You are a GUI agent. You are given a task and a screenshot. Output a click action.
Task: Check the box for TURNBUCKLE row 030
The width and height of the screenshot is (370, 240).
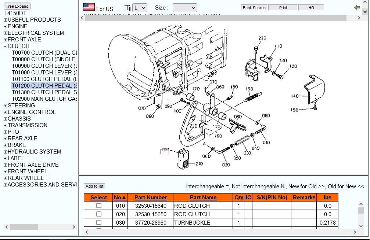click(99, 222)
